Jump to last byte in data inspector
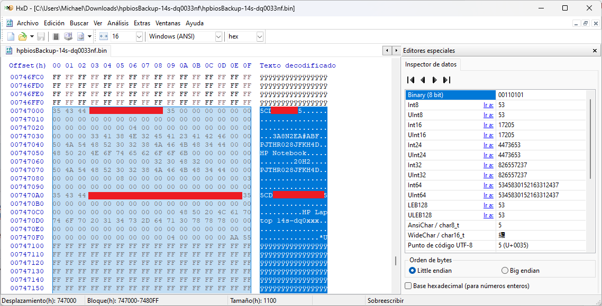 pyautogui.click(x=446, y=80)
